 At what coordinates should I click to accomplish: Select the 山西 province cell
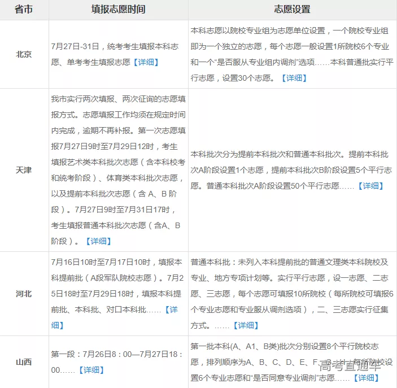pos(24,362)
